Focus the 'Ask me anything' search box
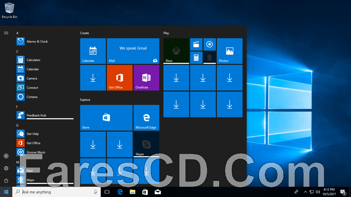The image size is (351, 197). [57, 192]
